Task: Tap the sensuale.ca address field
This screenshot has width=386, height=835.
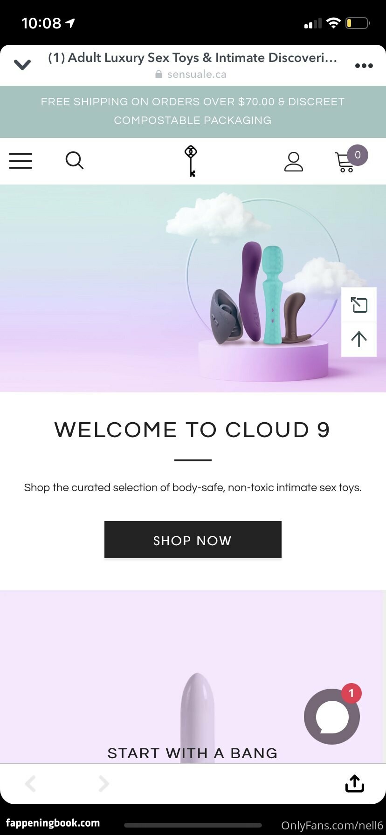Action: point(191,75)
